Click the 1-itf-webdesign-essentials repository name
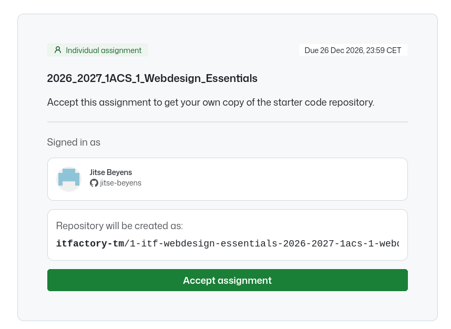451x329 pixels. coord(203,243)
